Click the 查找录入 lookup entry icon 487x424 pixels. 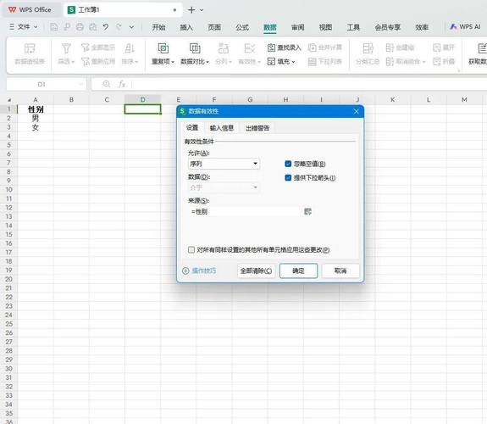[x=272, y=47]
